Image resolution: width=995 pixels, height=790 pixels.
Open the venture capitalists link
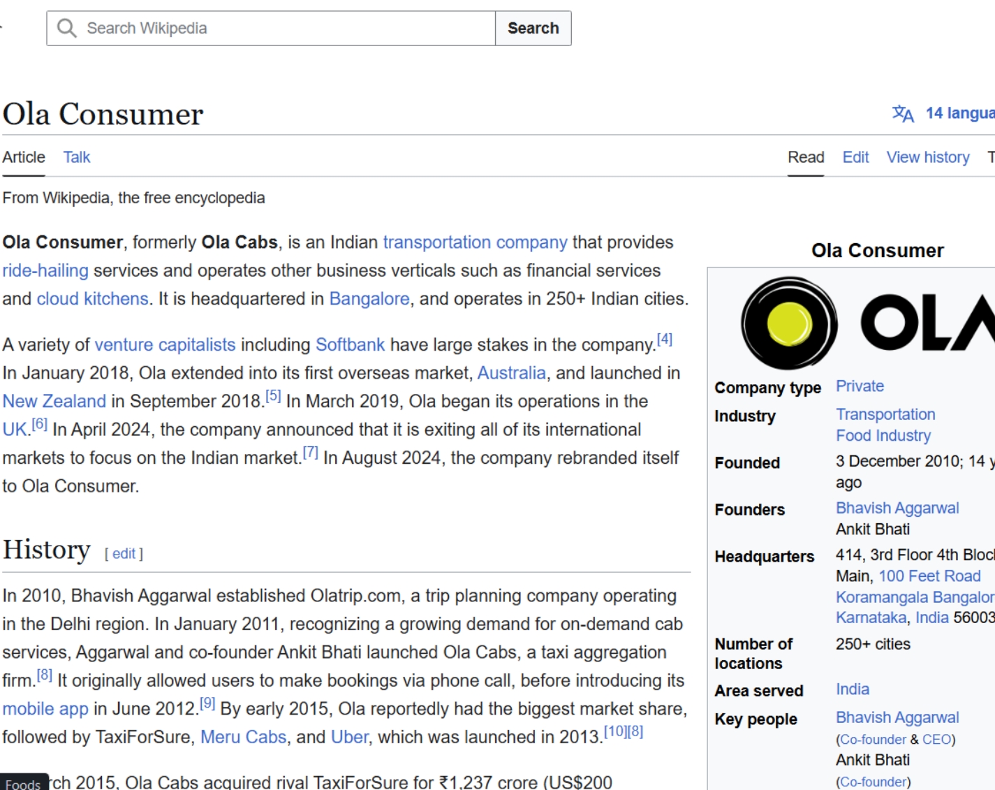(x=165, y=345)
